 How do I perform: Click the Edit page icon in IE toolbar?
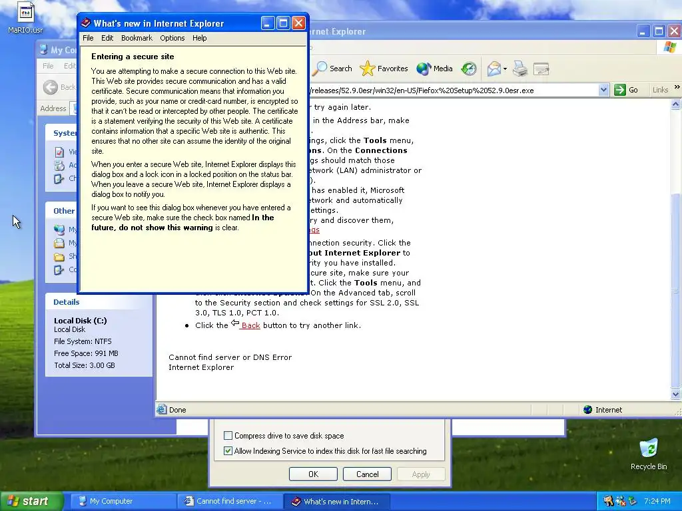pos(541,69)
